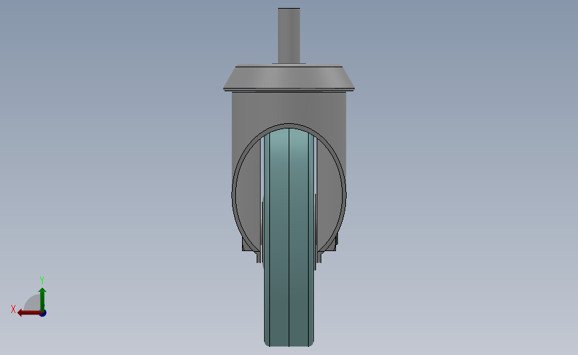Select the gray fork housing body
This screenshot has height=355, width=578.
coord(289,109)
